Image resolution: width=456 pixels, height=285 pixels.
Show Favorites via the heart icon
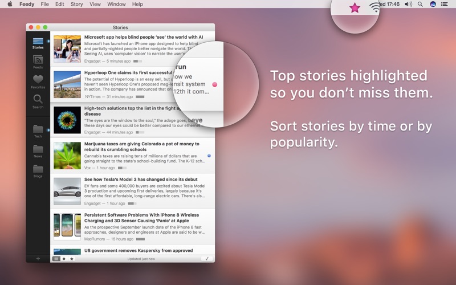38,82
